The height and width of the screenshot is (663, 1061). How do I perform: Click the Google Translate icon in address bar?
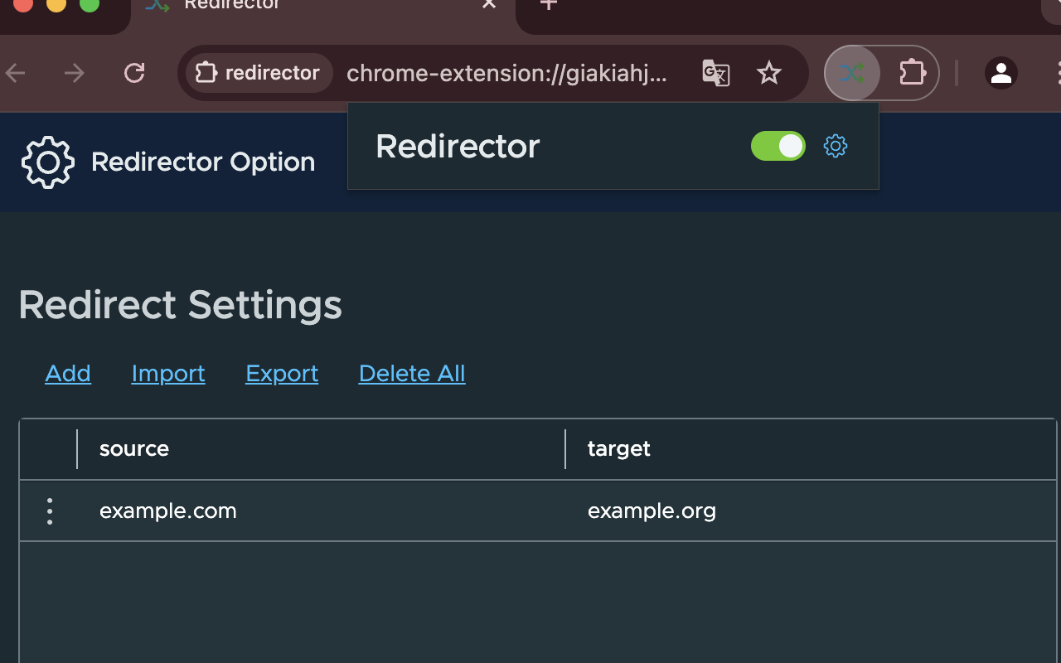point(715,73)
